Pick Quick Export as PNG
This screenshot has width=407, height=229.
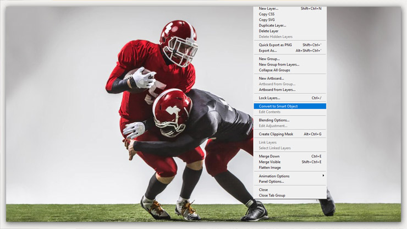[277, 45]
